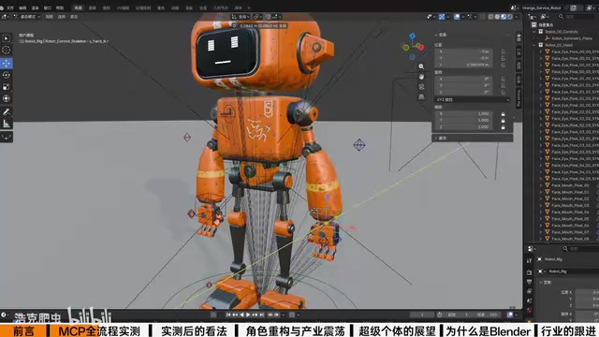Click the blue Z axis on navigation gizmo

click(412, 36)
